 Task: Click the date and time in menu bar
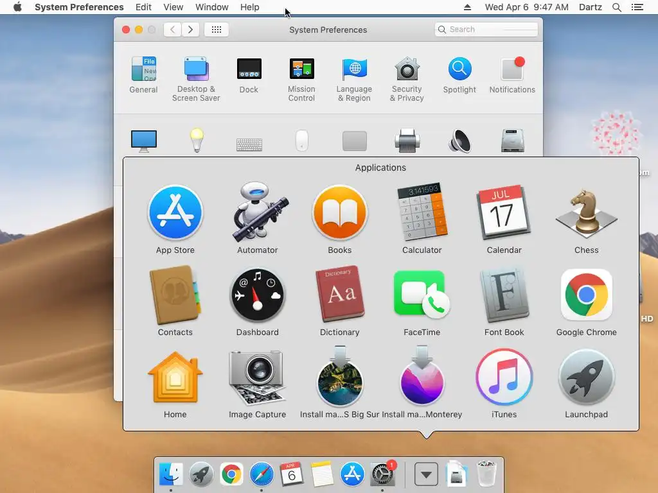pyautogui.click(x=527, y=7)
